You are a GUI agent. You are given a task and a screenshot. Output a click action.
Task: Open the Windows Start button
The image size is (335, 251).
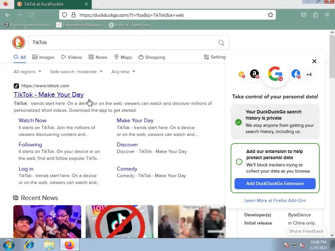click(x=9, y=244)
